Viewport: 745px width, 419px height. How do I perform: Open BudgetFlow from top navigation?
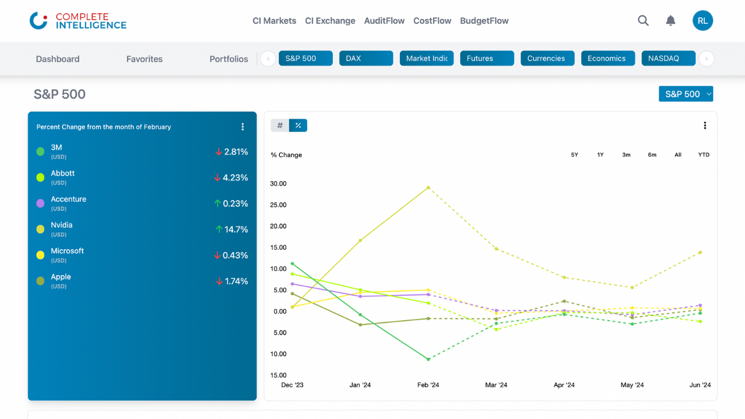pos(484,21)
